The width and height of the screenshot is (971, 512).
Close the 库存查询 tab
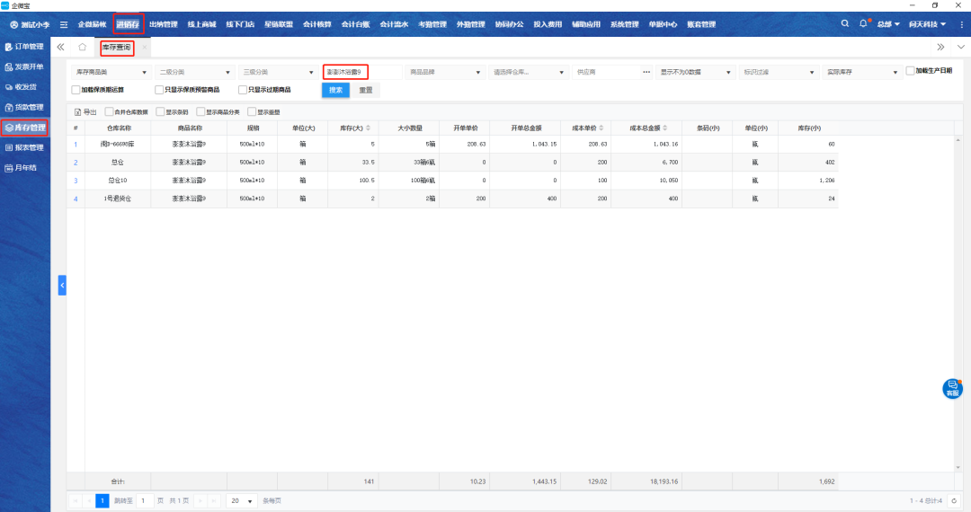pyautogui.click(x=144, y=47)
